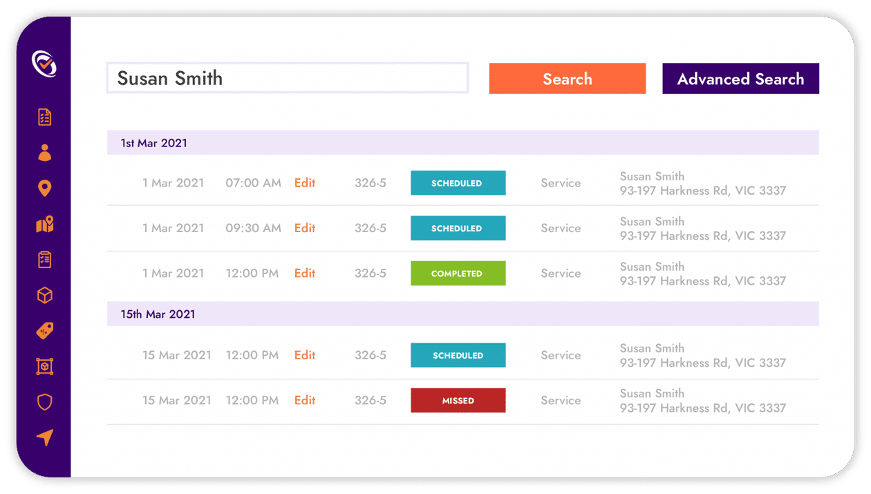The height and width of the screenshot is (494, 871).
Task: Focus the Susan Smith search field
Action: pos(288,78)
